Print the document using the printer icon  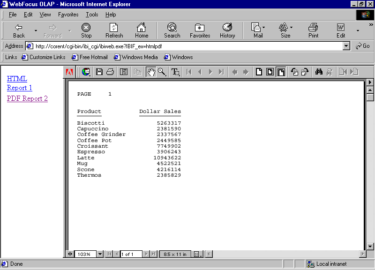click(x=110, y=71)
